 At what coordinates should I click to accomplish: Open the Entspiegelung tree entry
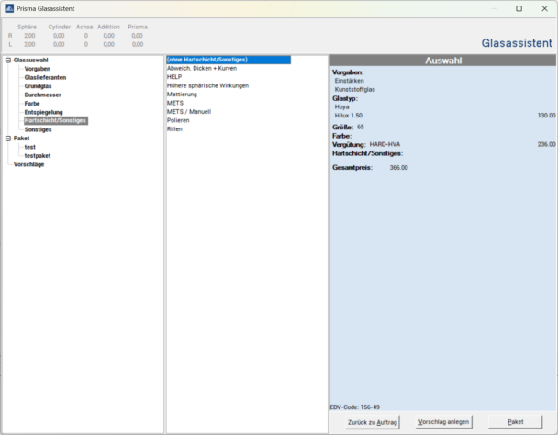click(x=44, y=112)
